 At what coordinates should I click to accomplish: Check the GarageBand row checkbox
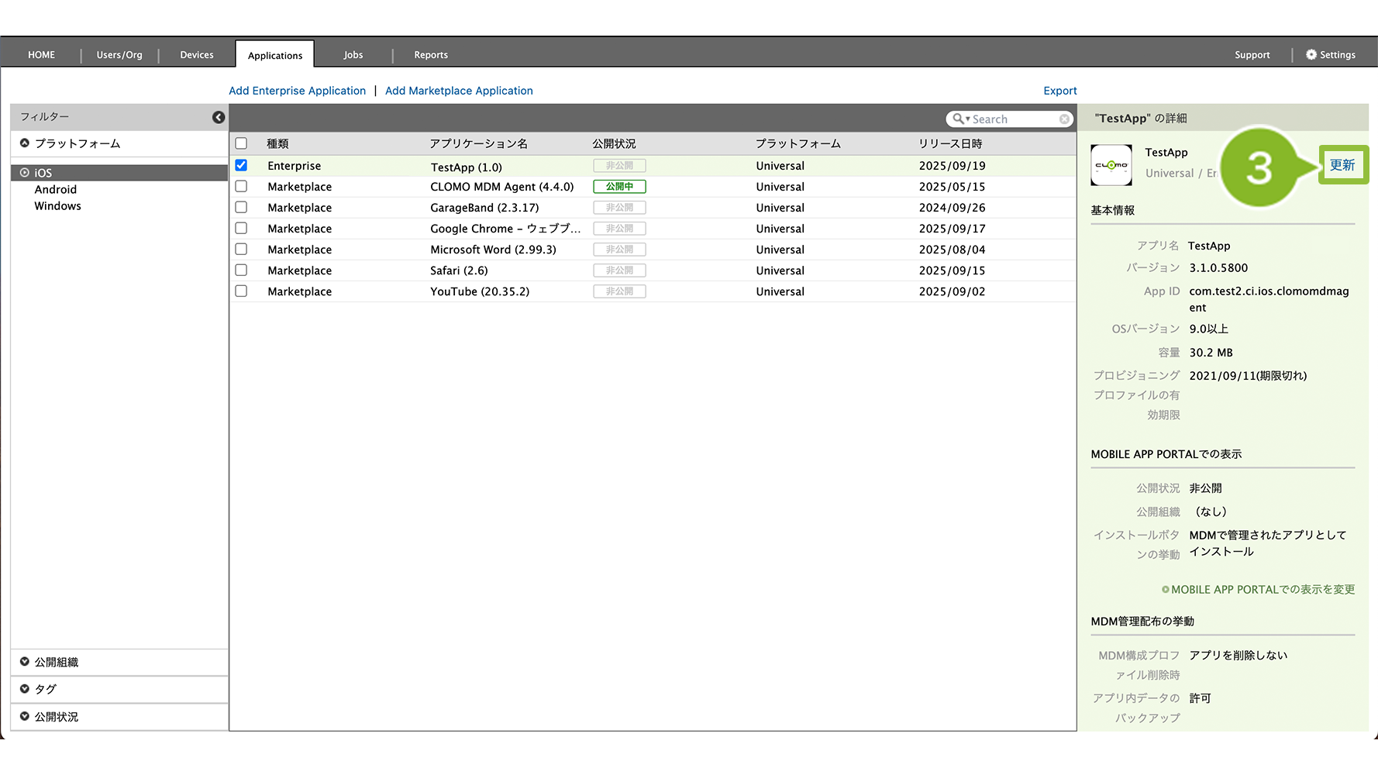(241, 208)
